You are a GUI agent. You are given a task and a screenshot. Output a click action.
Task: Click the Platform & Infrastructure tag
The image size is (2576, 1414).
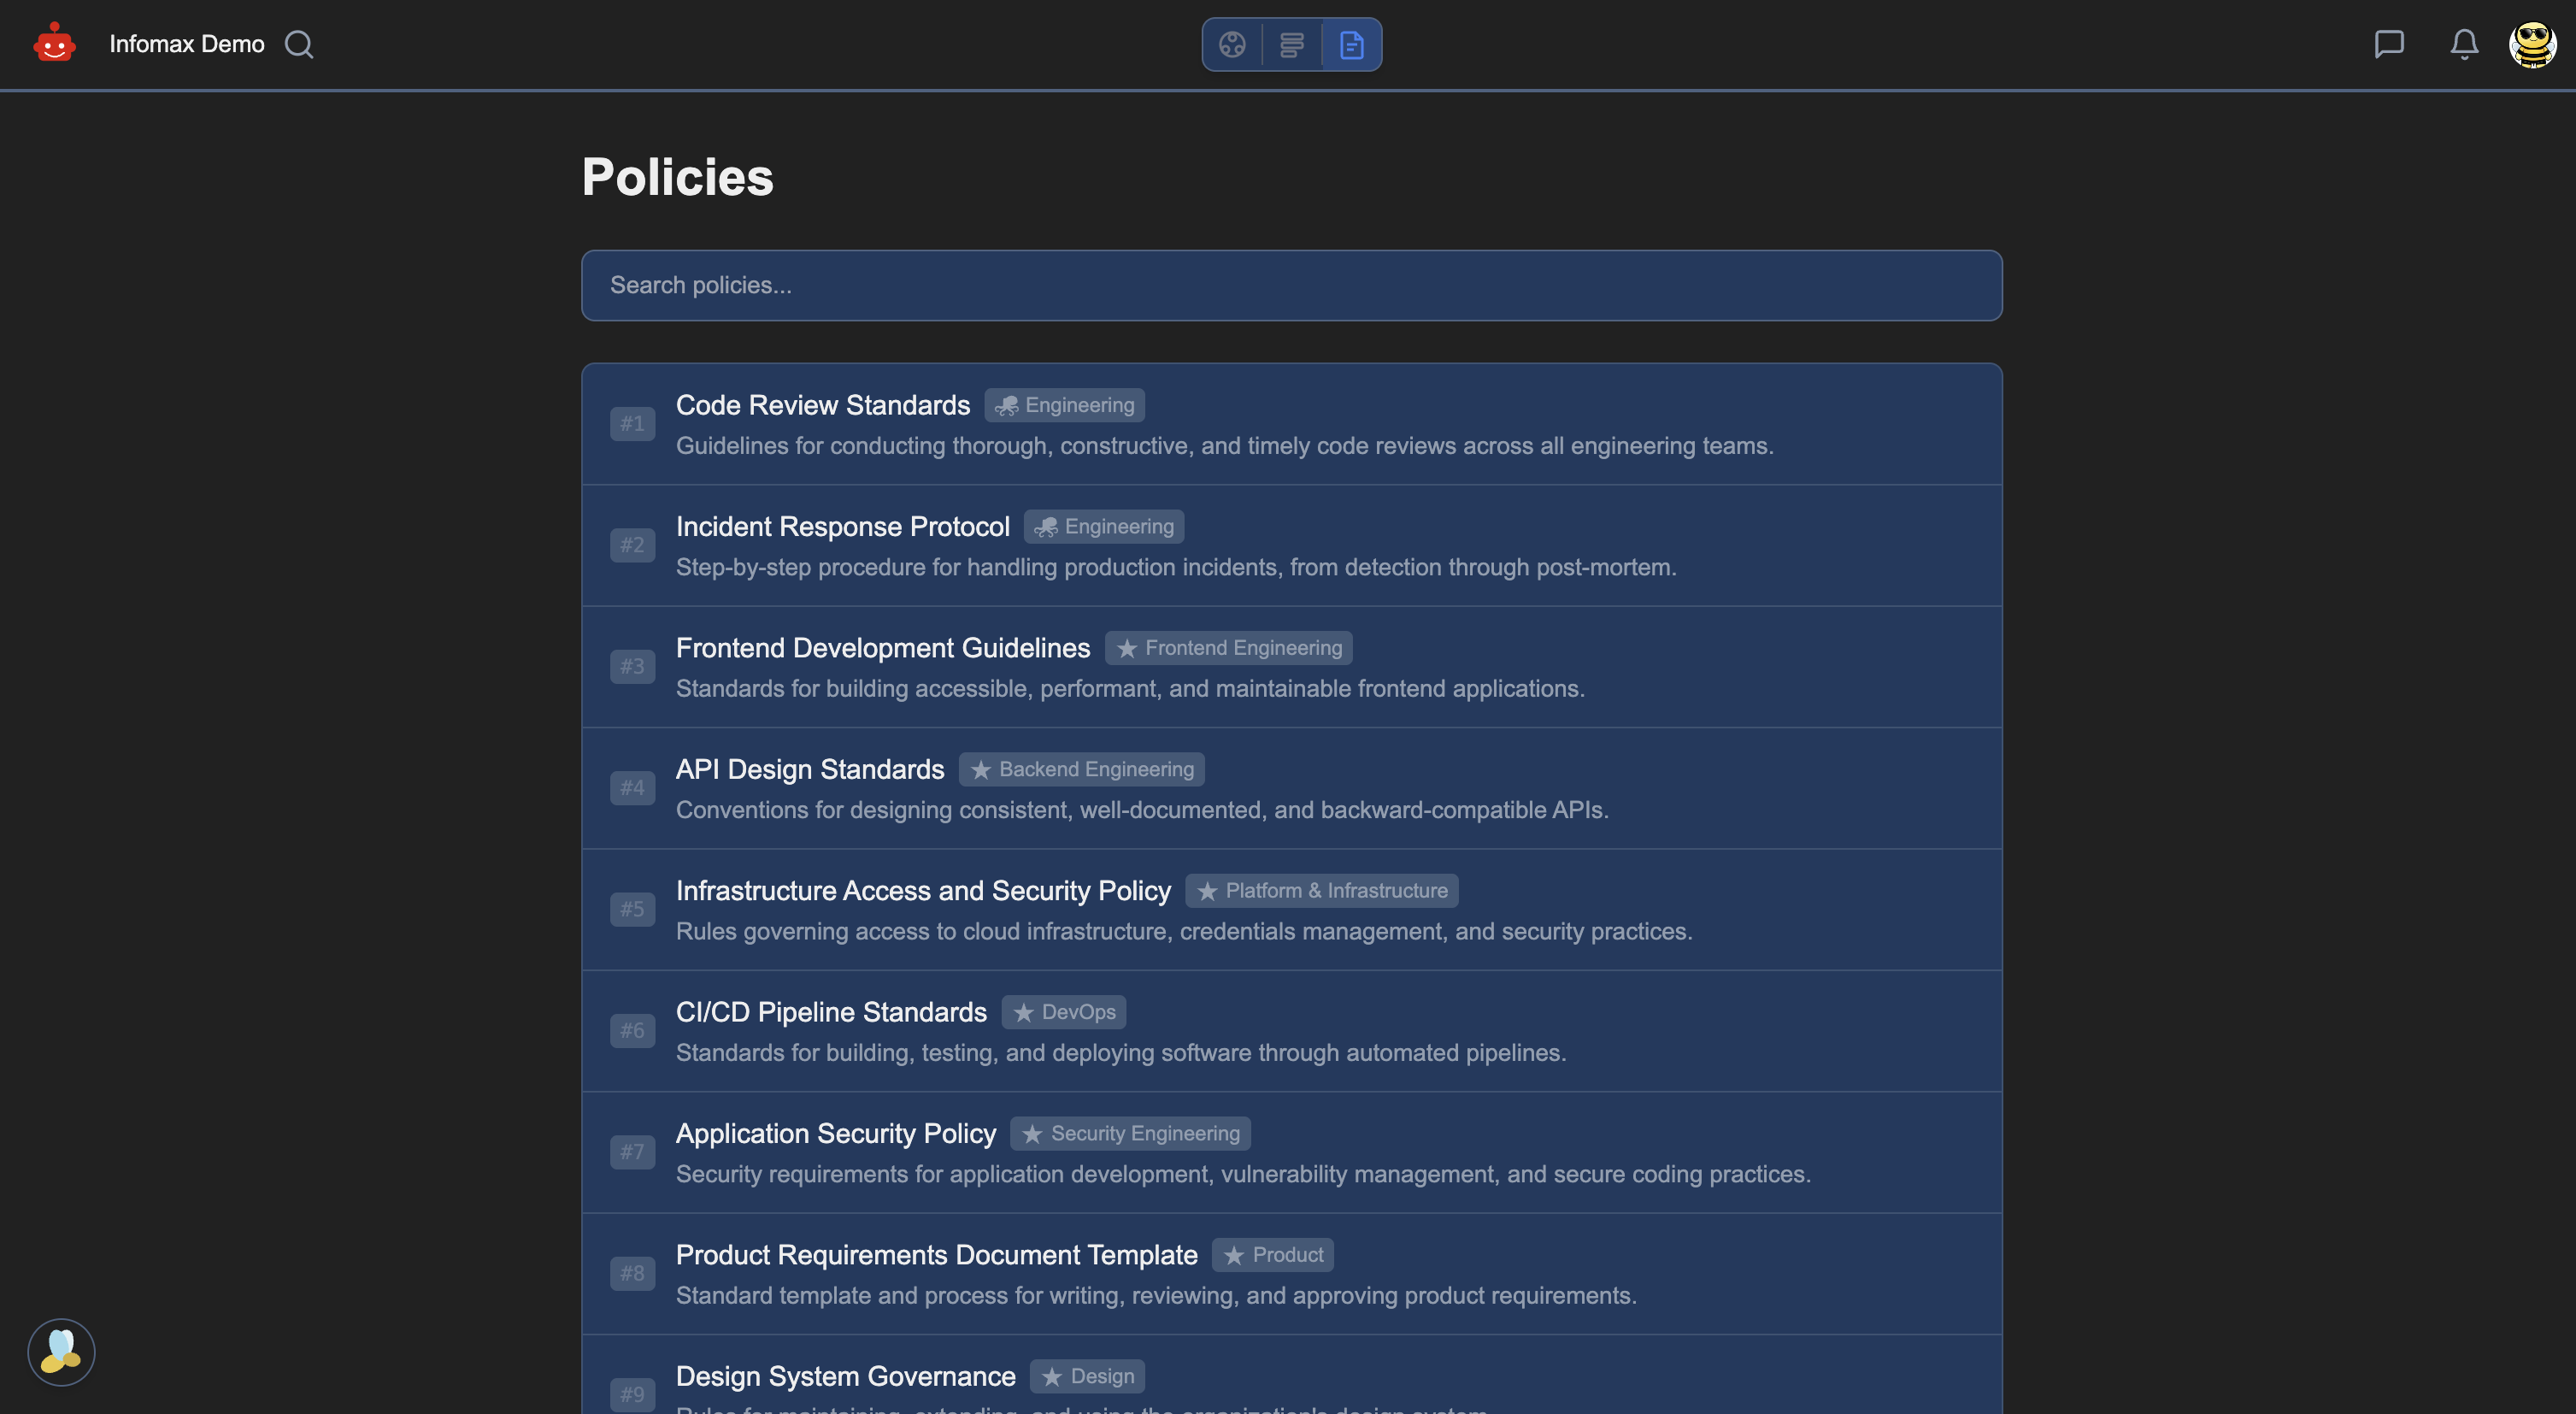point(1322,890)
